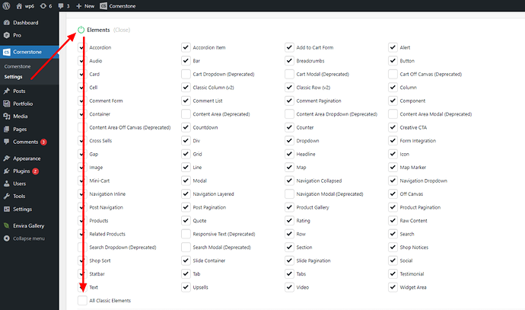Select Settings under Cornerstone submenu
This screenshot has height=310, width=525.
tap(14, 77)
